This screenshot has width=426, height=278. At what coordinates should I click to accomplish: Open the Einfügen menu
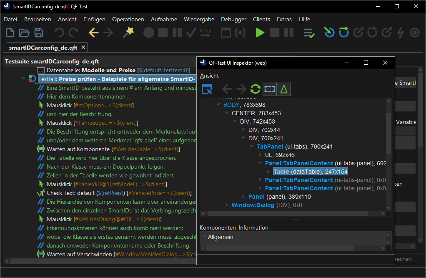[94, 19]
